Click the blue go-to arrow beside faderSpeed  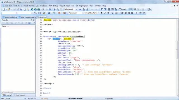coord(80,9)
